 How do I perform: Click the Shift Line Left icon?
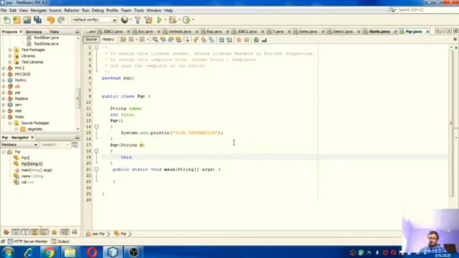click(x=222, y=39)
